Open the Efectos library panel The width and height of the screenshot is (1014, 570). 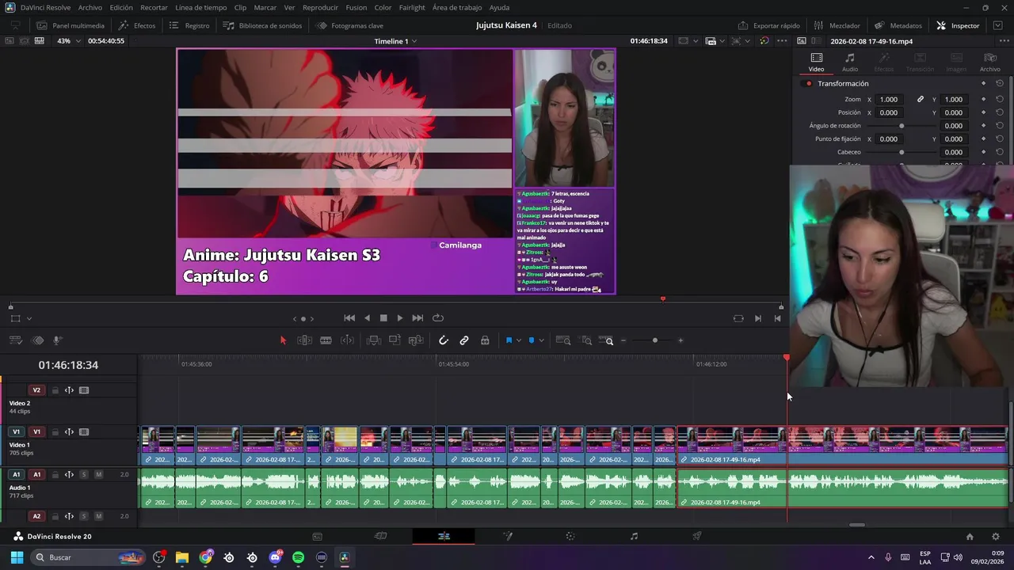click(137, 25)
